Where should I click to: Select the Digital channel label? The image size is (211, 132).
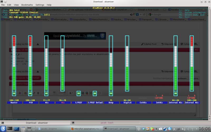127,102
